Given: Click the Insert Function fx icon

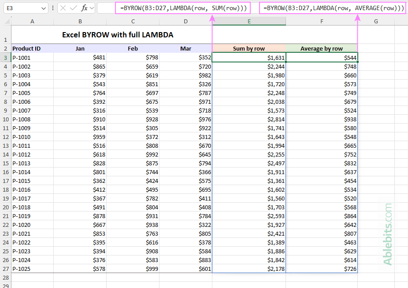Looking at the screenshot, I should 85,7.
